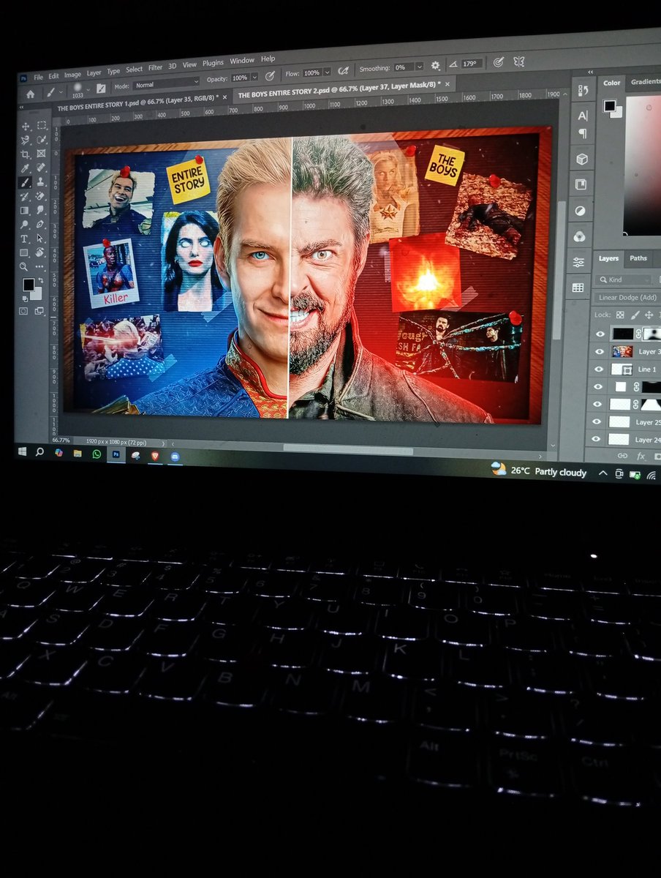Hide the Line 1 layer eye

pos(598,369)
